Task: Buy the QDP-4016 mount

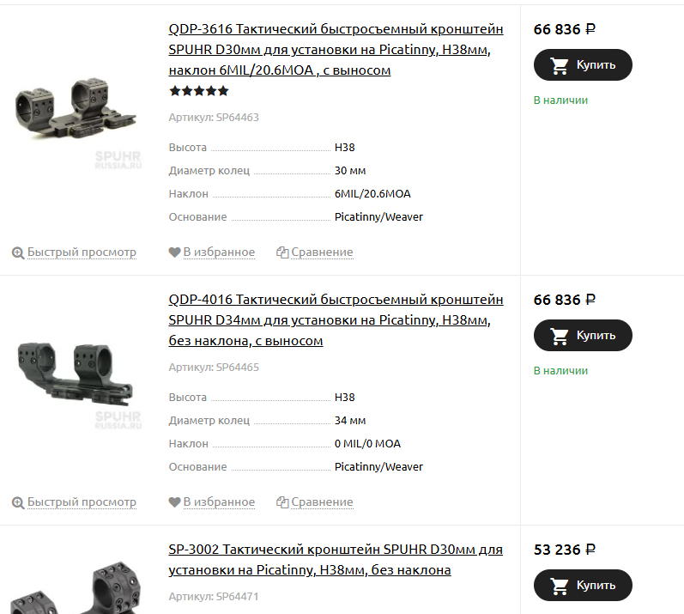Action: [x=583, y=335]
